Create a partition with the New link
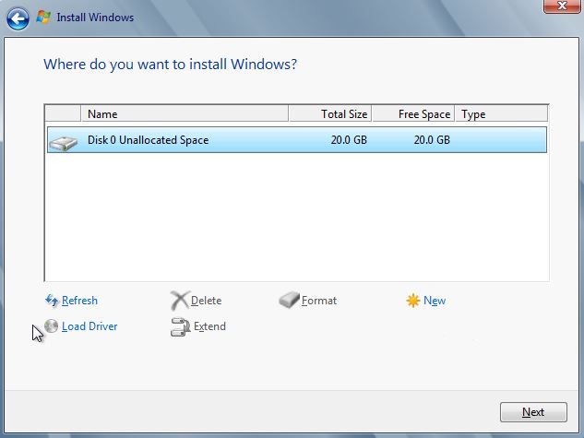584x438 pixels. pos(435,301)
